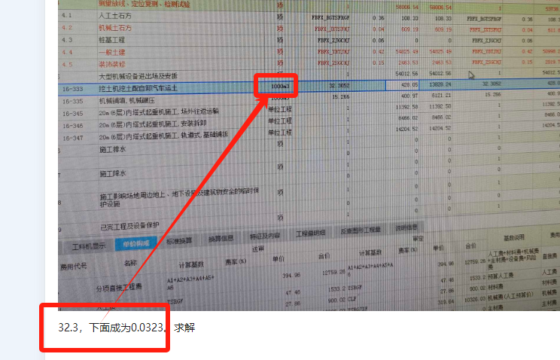The height and width of the screenshot is (360, 560).
Task: Click the 1000m3 unit cell in row 16-333
Action: (x=280, y=86)
